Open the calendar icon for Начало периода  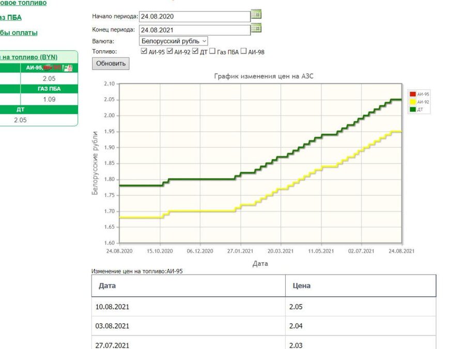pos(256,14)
